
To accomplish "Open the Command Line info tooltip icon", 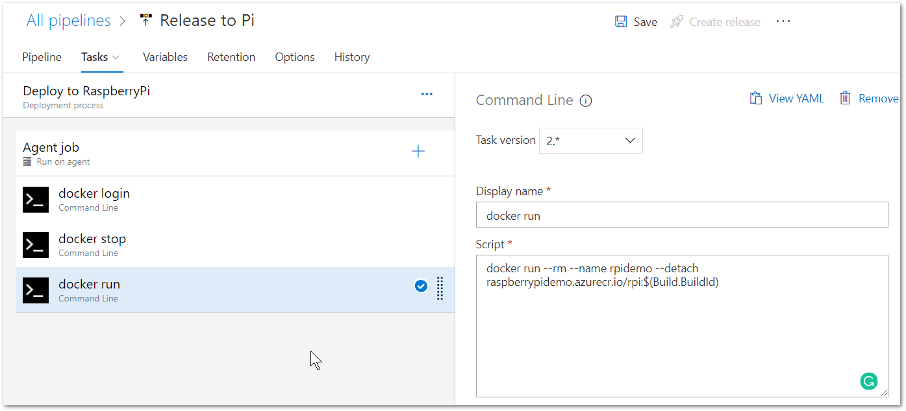I will point(585,100).
